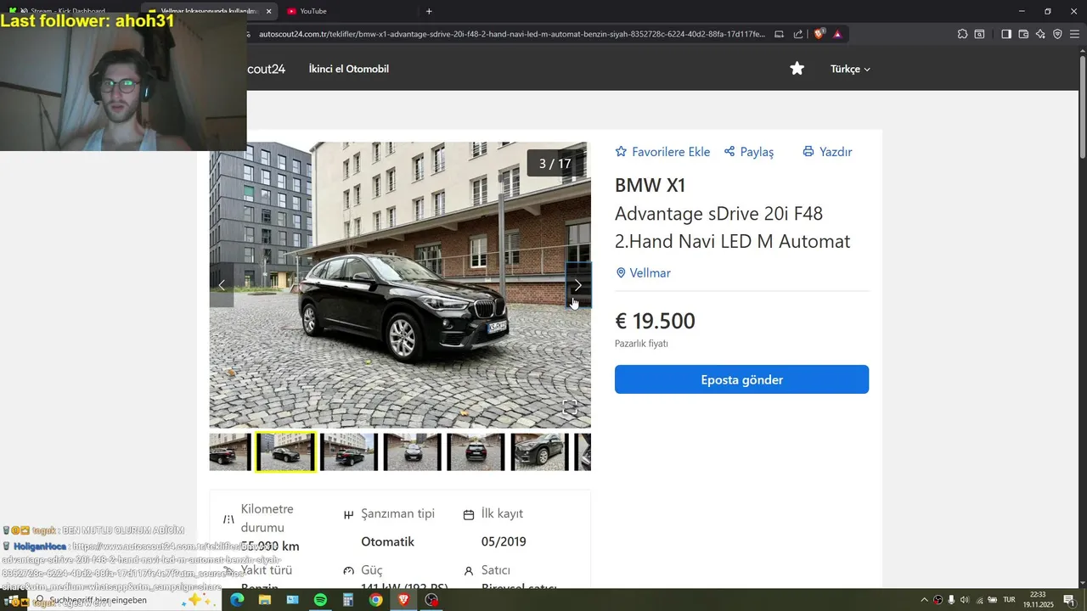Screen dimensions: 1087x611
Task: Show hidden system tray icons
Action: [x=924, y=600]
